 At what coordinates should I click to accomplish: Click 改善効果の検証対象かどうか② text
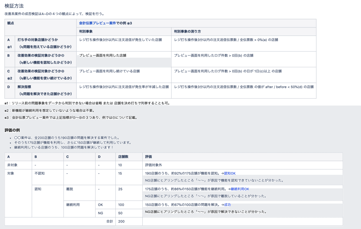tap(41, 71)
